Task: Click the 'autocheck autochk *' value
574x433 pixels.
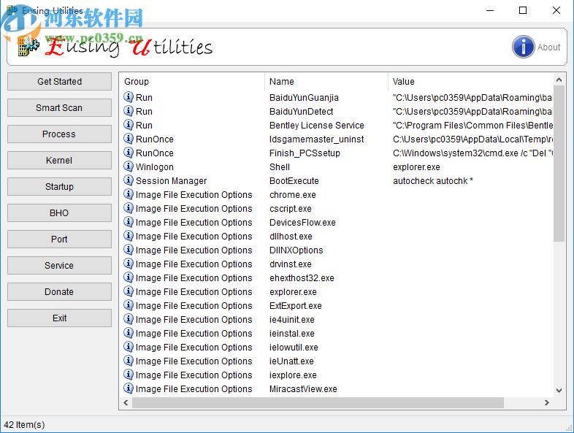Action: (433, 181)
